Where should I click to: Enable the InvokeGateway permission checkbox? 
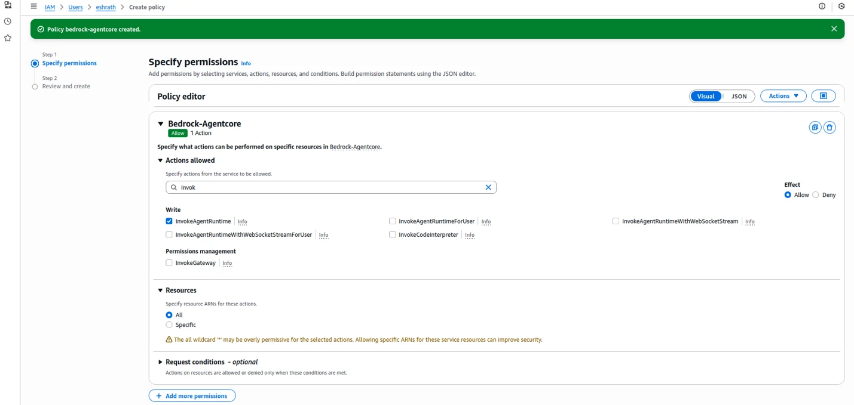click(x=169, y=262)
